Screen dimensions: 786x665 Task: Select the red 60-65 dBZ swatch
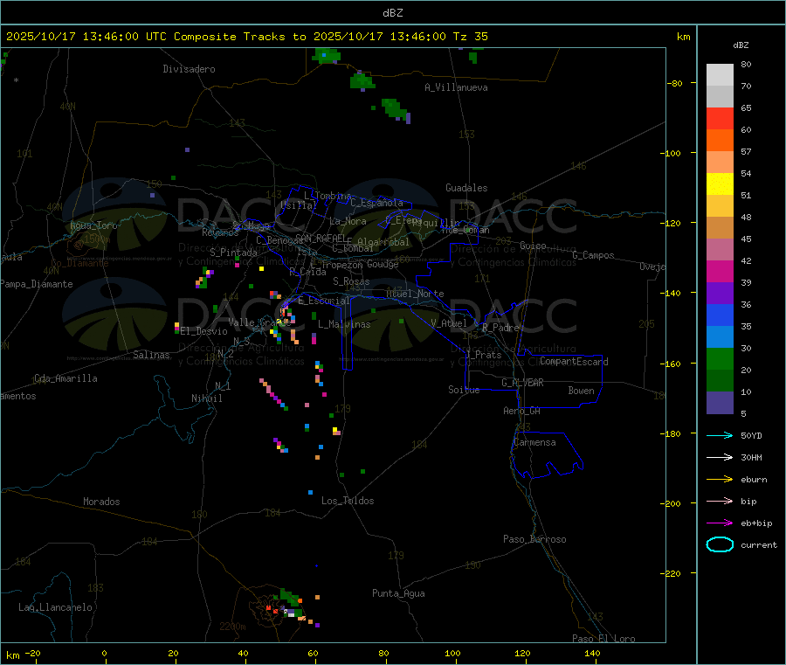[x=720, y=118]
